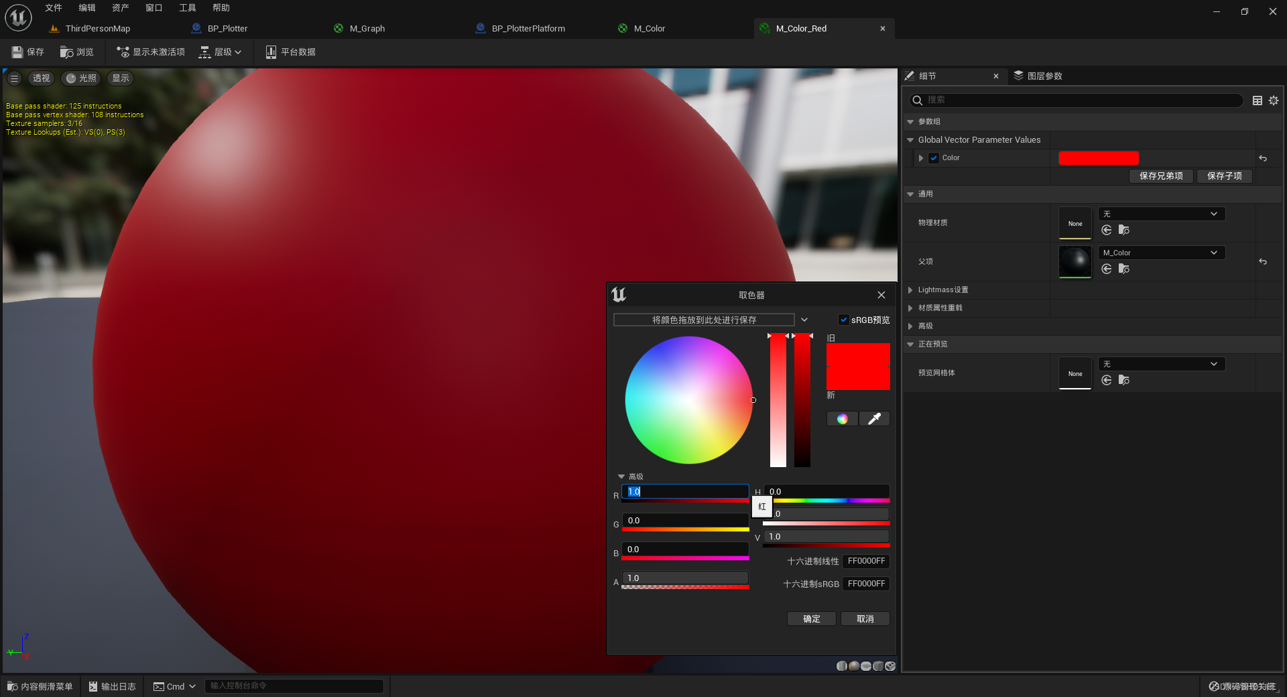The height and width of the screenshot is (697, 1287).
Task: Reset Color parameter to default arrow
Action: pyautogui.click(x=1263, y=158)
